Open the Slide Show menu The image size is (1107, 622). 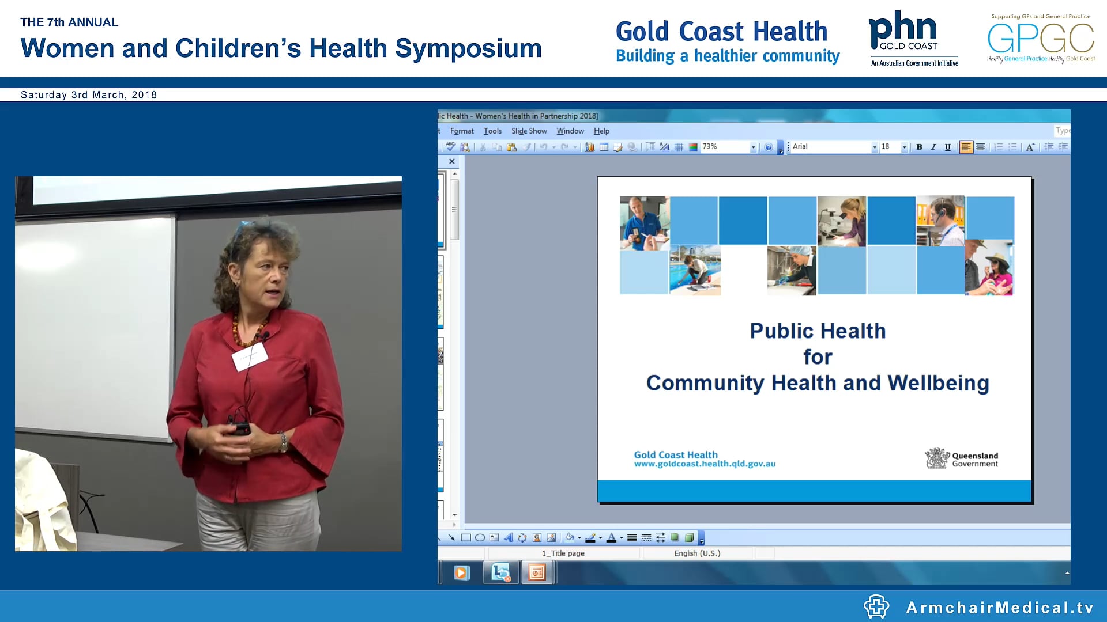coord(529,131)
